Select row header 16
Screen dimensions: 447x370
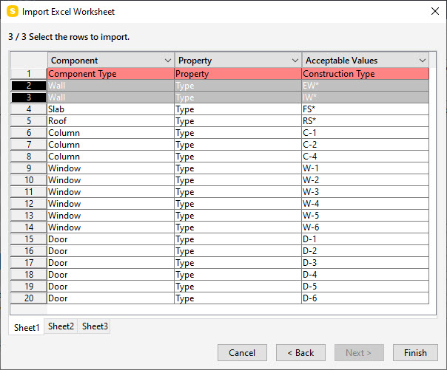[x=29, y=251]
